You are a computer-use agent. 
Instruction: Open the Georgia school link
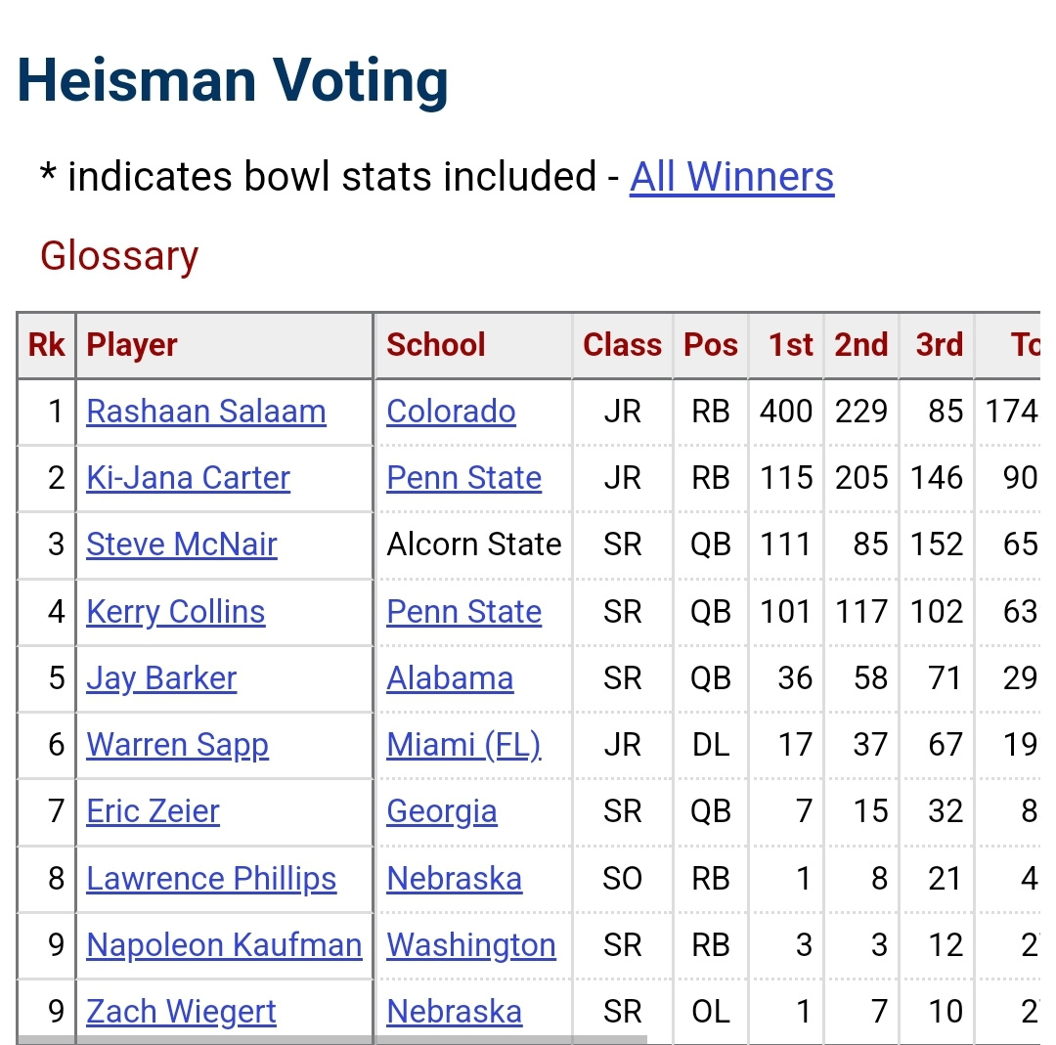point(442,811)
